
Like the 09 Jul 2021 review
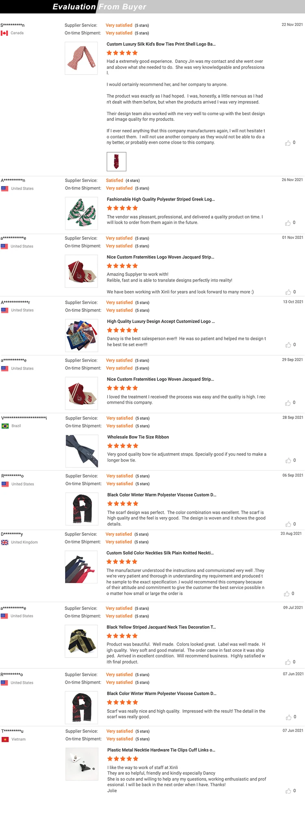pyautogui.click(x=288, y=662)
